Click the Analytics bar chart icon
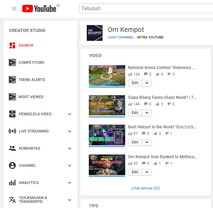 12,183
